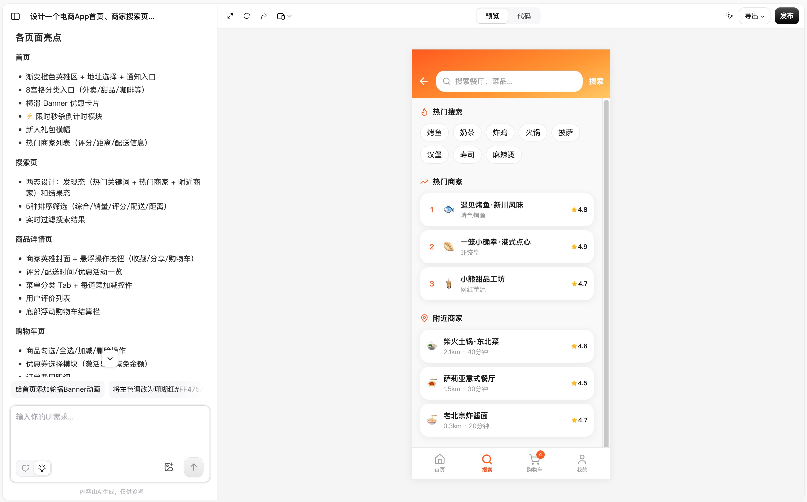Viewport: 807px width, 502px height.
Task: Go to 首页 tab in bottom nav
Action: (x=439, y=463)
